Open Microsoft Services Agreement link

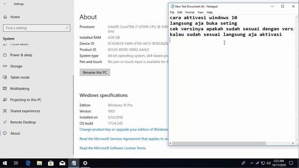pos(124,139)
